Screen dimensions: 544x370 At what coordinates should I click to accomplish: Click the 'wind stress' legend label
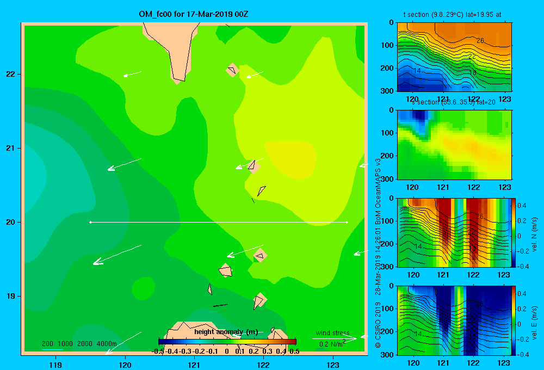[x=333, y=333]
